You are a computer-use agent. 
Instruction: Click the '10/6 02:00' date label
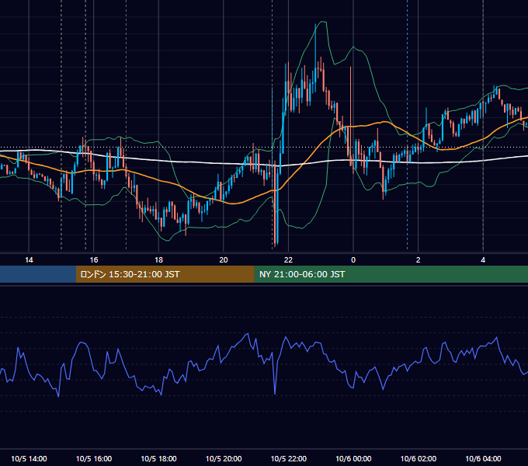[419, 458]
